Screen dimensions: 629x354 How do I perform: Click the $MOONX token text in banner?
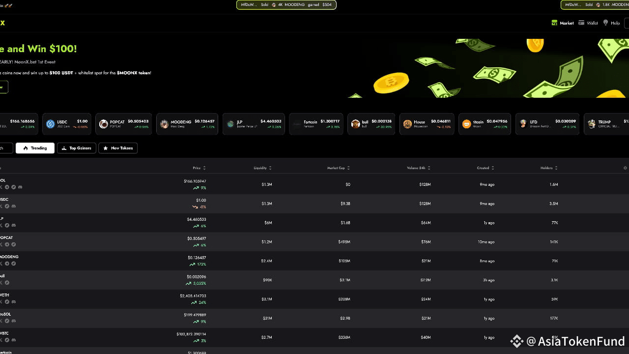pyautogui.click(x=134, y=73)
